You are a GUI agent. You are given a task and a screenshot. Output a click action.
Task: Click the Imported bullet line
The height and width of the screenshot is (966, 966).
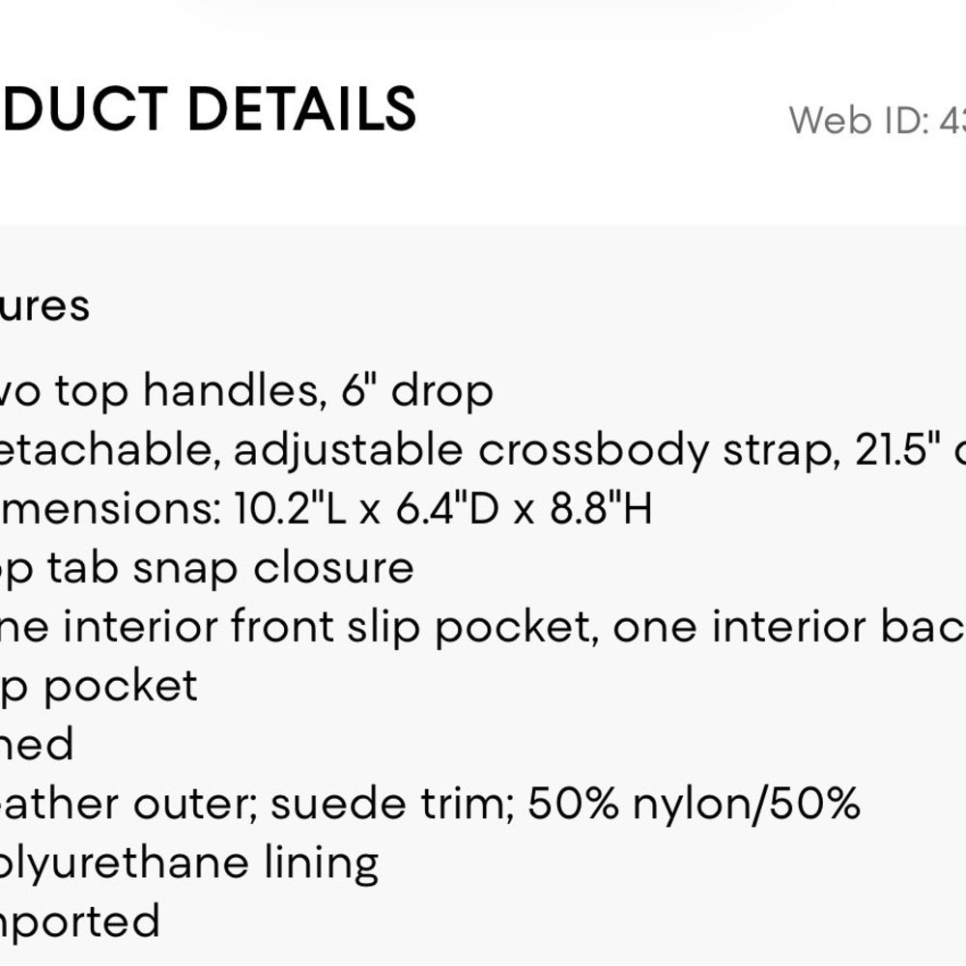tap(80, 923)
